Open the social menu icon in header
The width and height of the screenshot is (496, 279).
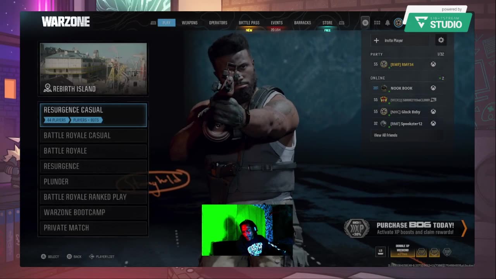pos(365,23)
